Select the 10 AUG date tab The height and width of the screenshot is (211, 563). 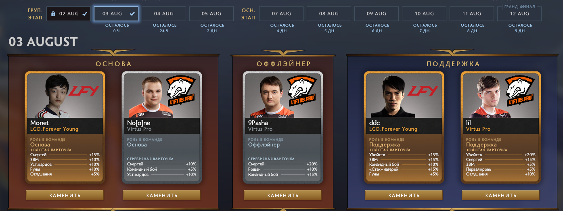point(424,14)
